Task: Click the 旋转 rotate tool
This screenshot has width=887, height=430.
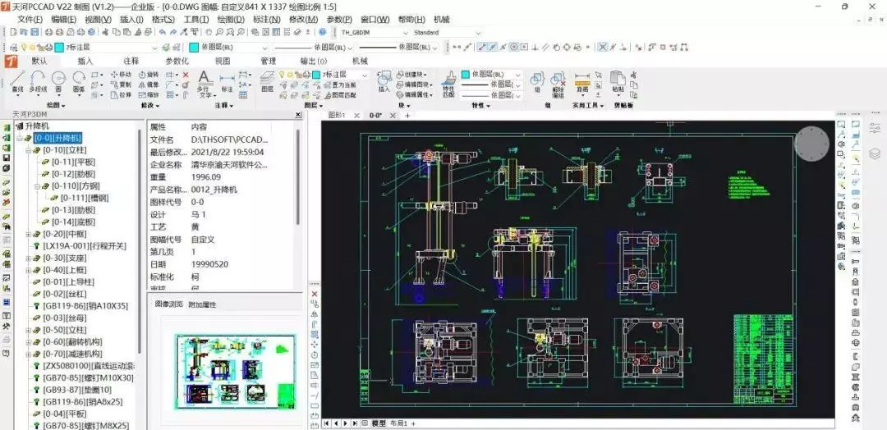Action: (x=149, y=74)
